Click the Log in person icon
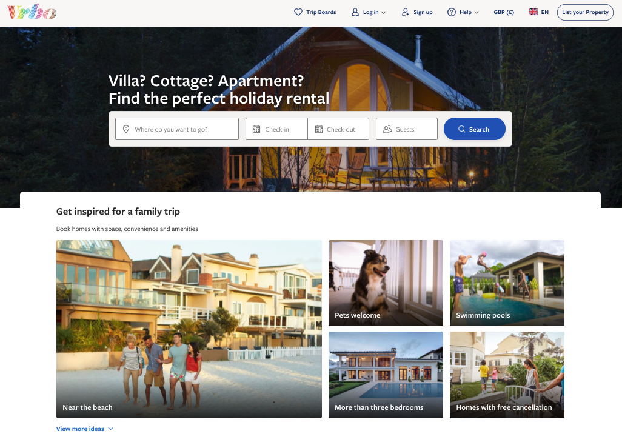The height and width of the screenshot is (448, 622). pos(355,12)
